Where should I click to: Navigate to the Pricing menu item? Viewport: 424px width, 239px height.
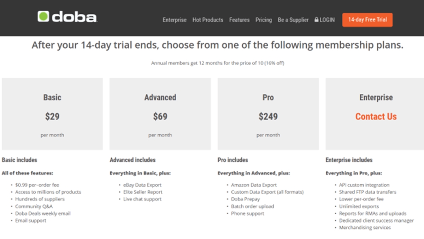coord(264,20)
